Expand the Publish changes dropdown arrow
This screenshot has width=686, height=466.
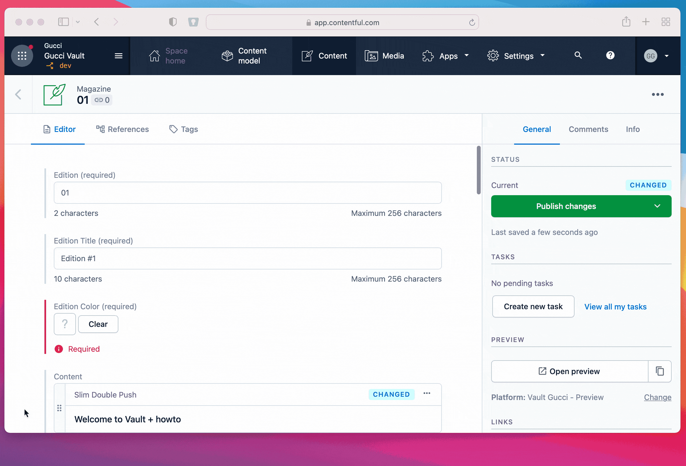(x=657, y=206)
